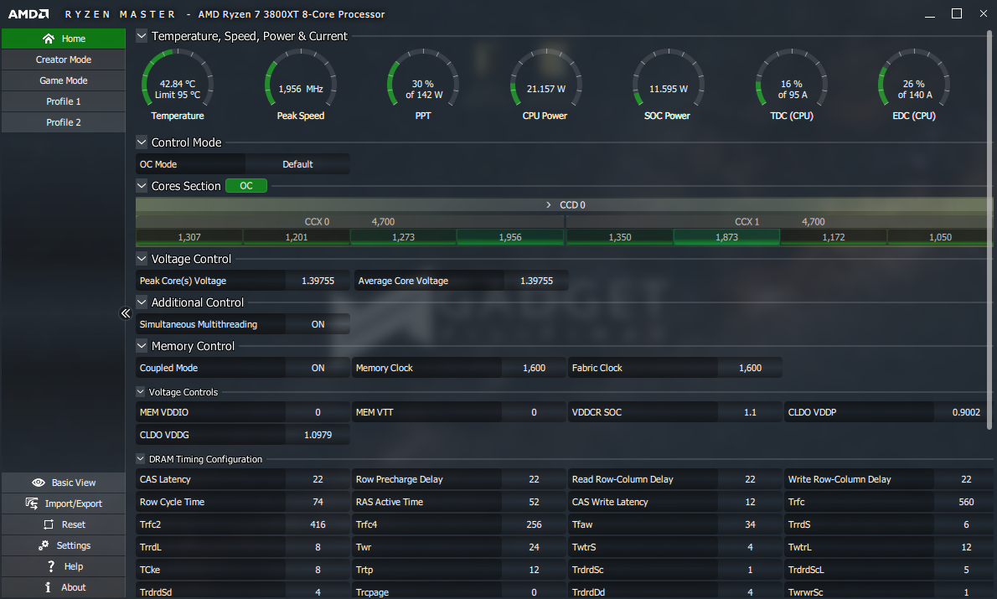Click the About info icon
The width and height of the screenshot is (997, 599).
point(48,587)
